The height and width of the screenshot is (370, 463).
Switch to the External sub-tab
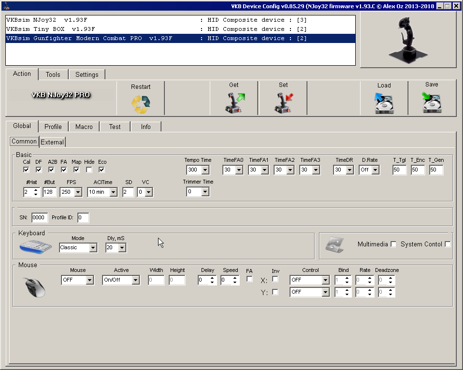coord(52,142)
